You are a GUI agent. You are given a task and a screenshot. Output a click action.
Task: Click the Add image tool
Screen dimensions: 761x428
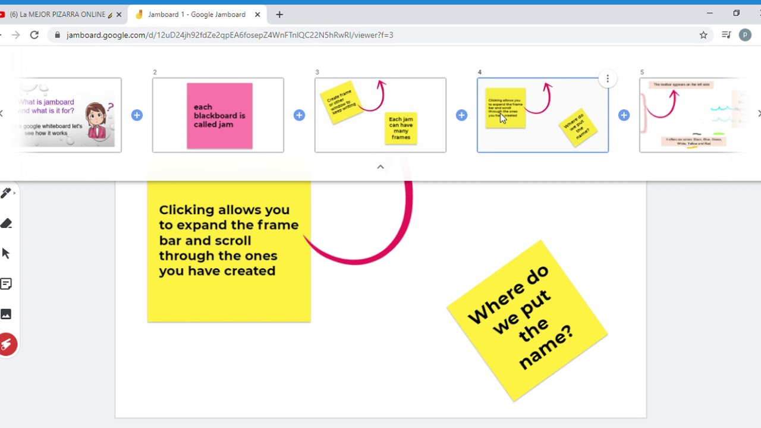click(x=6, y=314)
